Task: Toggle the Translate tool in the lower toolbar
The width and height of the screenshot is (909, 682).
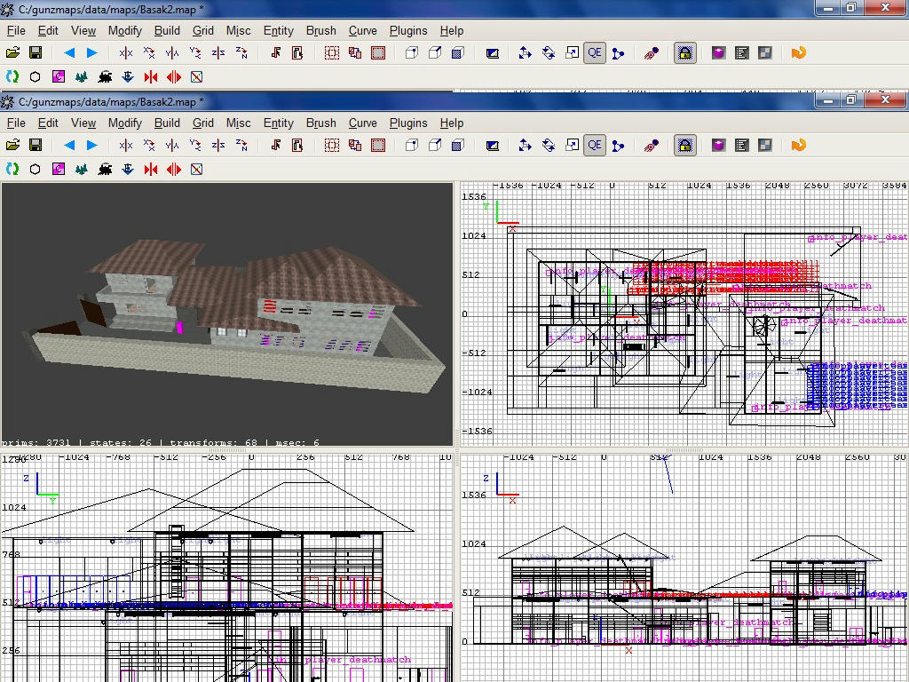Action: tap(525, 145)
